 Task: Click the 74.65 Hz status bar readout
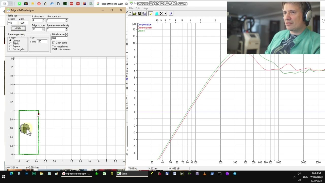133,169
